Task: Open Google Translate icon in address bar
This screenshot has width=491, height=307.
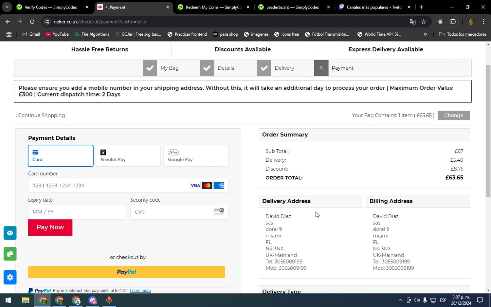Action: point(412,22)
